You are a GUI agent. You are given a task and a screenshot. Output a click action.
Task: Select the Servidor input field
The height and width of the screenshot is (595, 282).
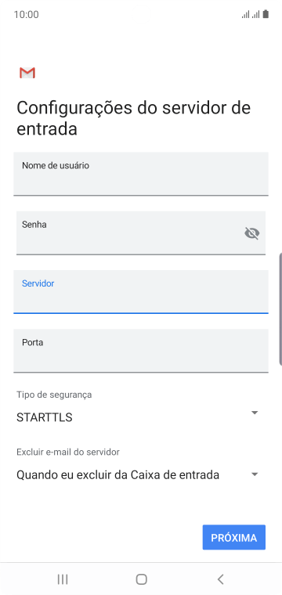click(141, 292)
